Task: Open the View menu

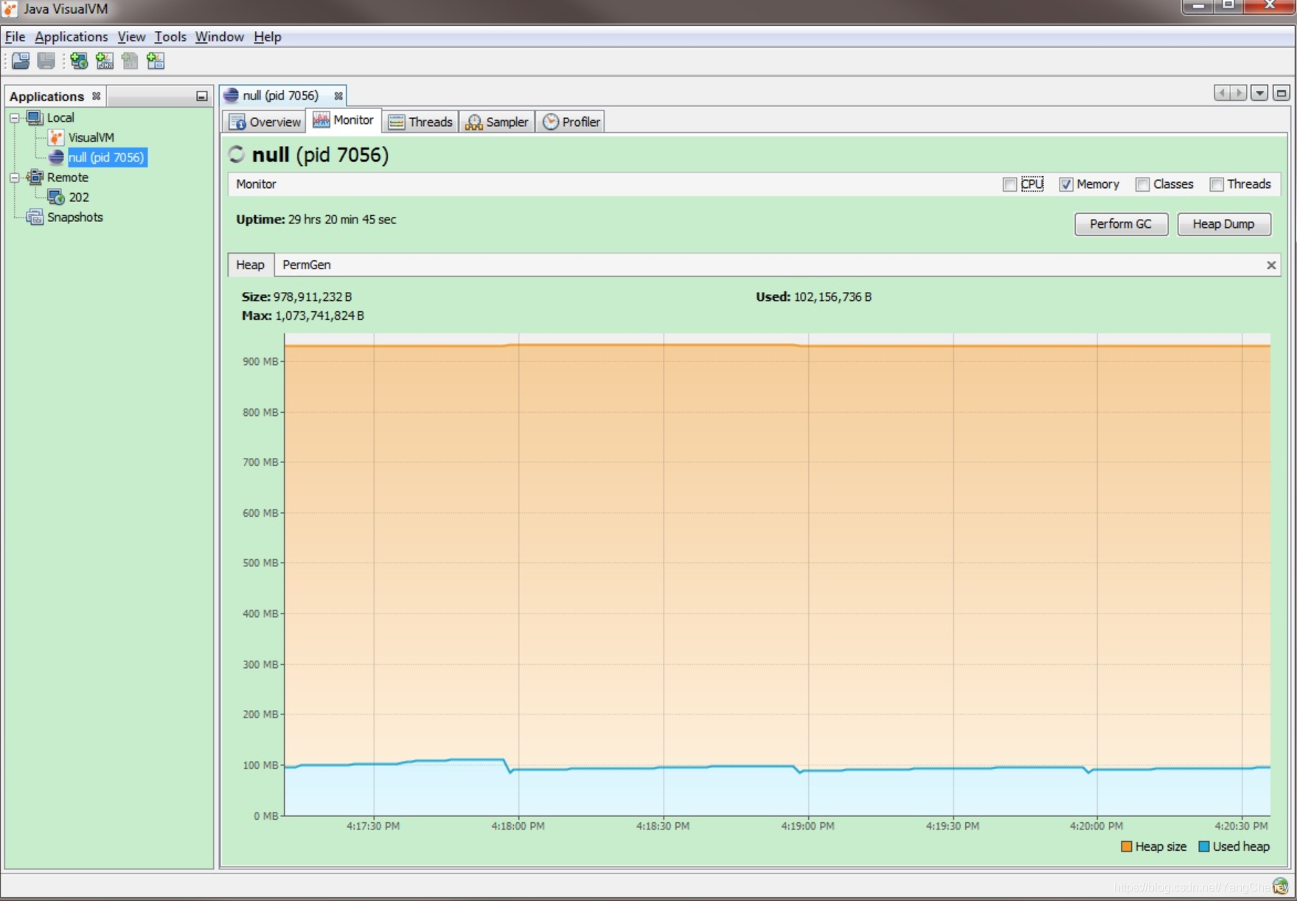Action: [x=131, y=37]
